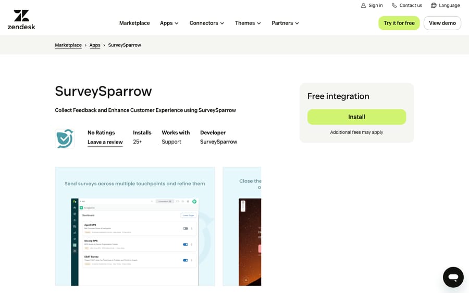
Task: Click the Contact us phone icon
Action: [394, 5]
